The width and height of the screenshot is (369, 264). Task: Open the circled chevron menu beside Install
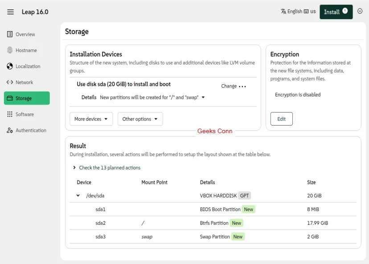click(x=360, y=12)
